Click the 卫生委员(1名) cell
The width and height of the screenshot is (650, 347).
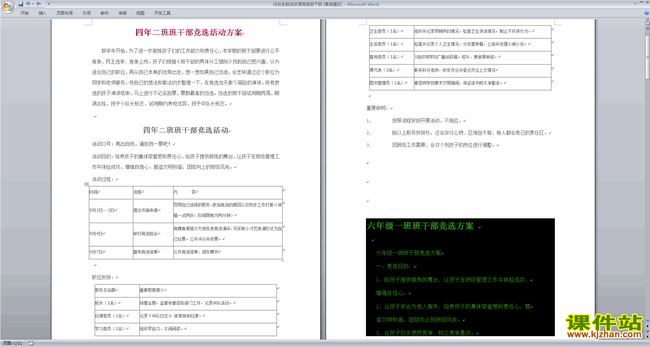(x=392, y=31)
